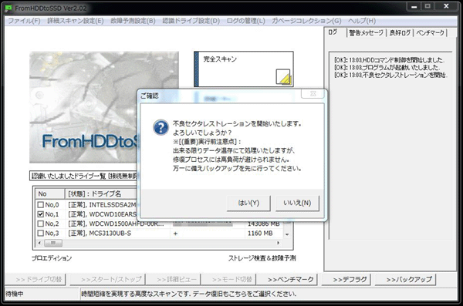Switch to the ベンチマーク tab
Screen dimensions: 463x306
click(x=431, y=32)
